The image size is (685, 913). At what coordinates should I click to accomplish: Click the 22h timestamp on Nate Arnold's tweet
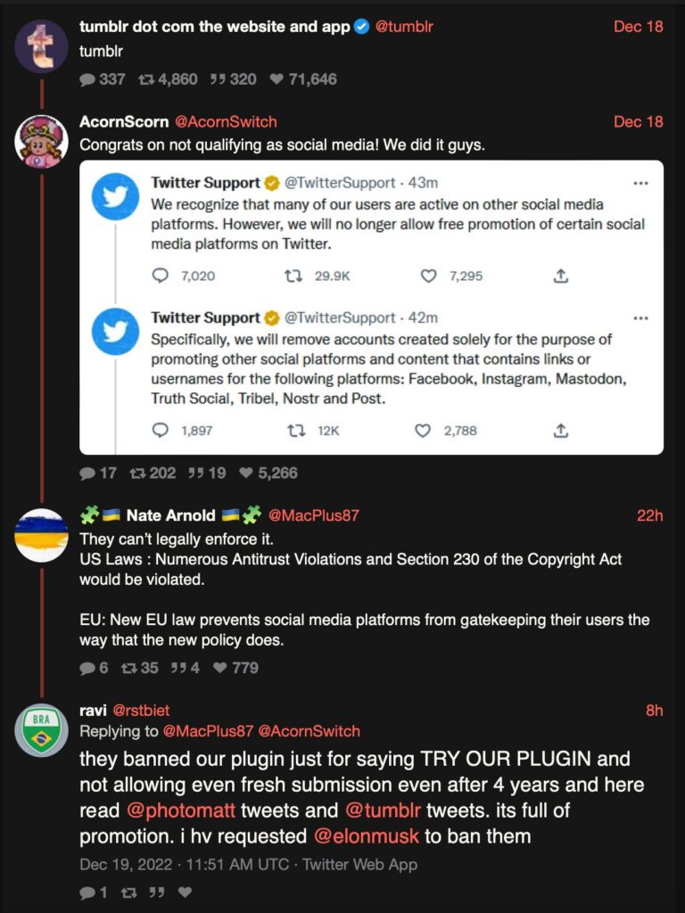click(649, 515)
